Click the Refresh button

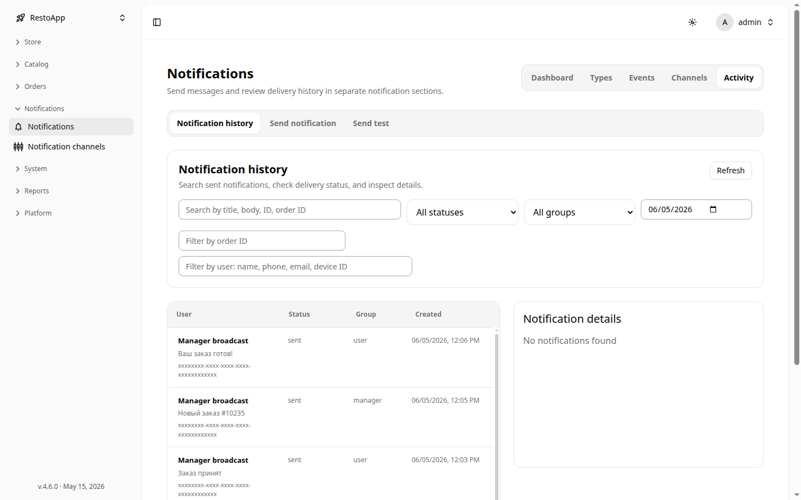730,171
